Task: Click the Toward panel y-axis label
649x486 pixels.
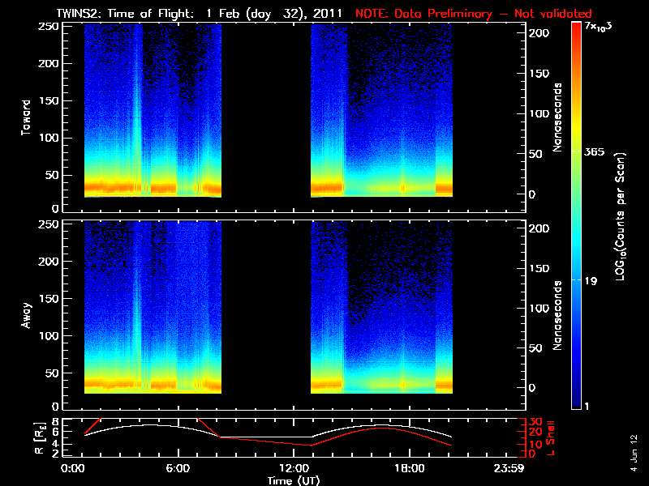Action: pyautogui.click(x=27, y=117)
